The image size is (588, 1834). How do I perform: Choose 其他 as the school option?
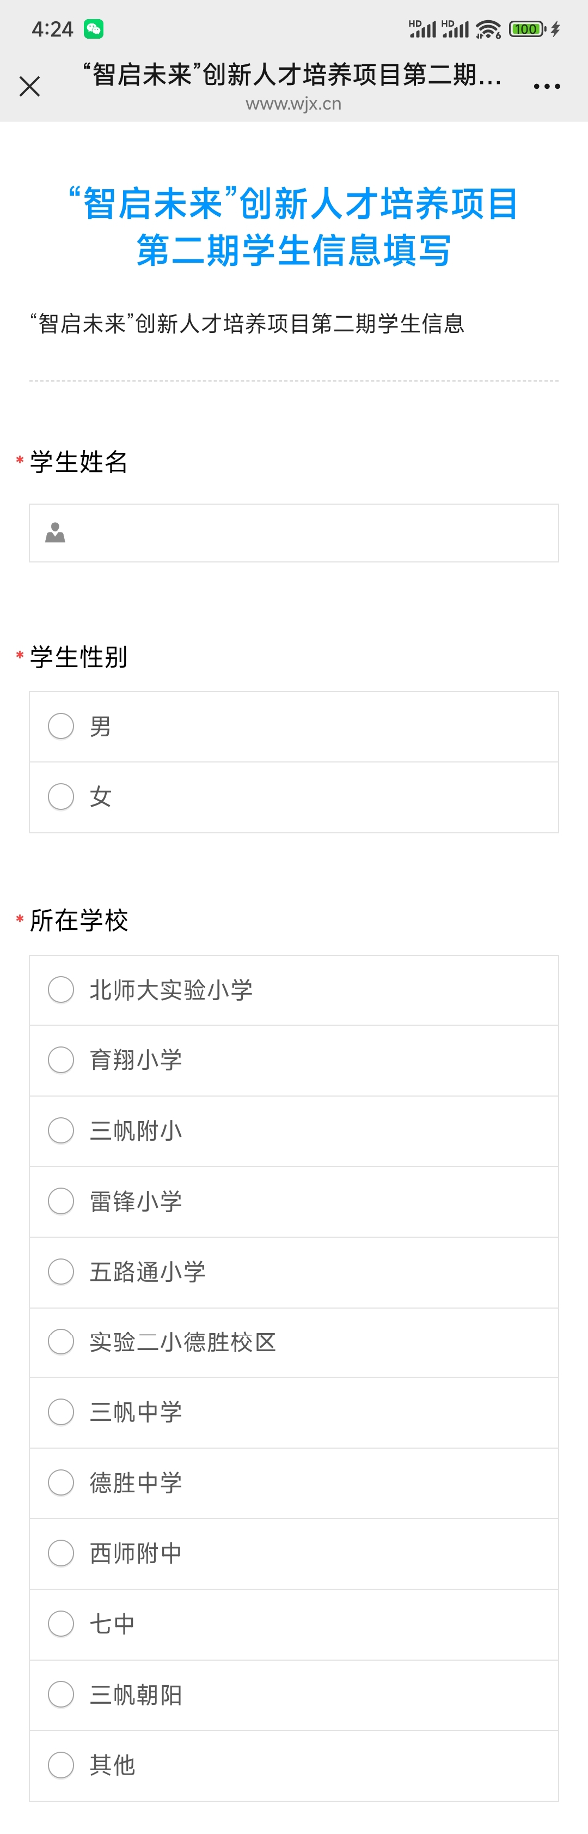pyautogui.click(x=61, y=1765)
